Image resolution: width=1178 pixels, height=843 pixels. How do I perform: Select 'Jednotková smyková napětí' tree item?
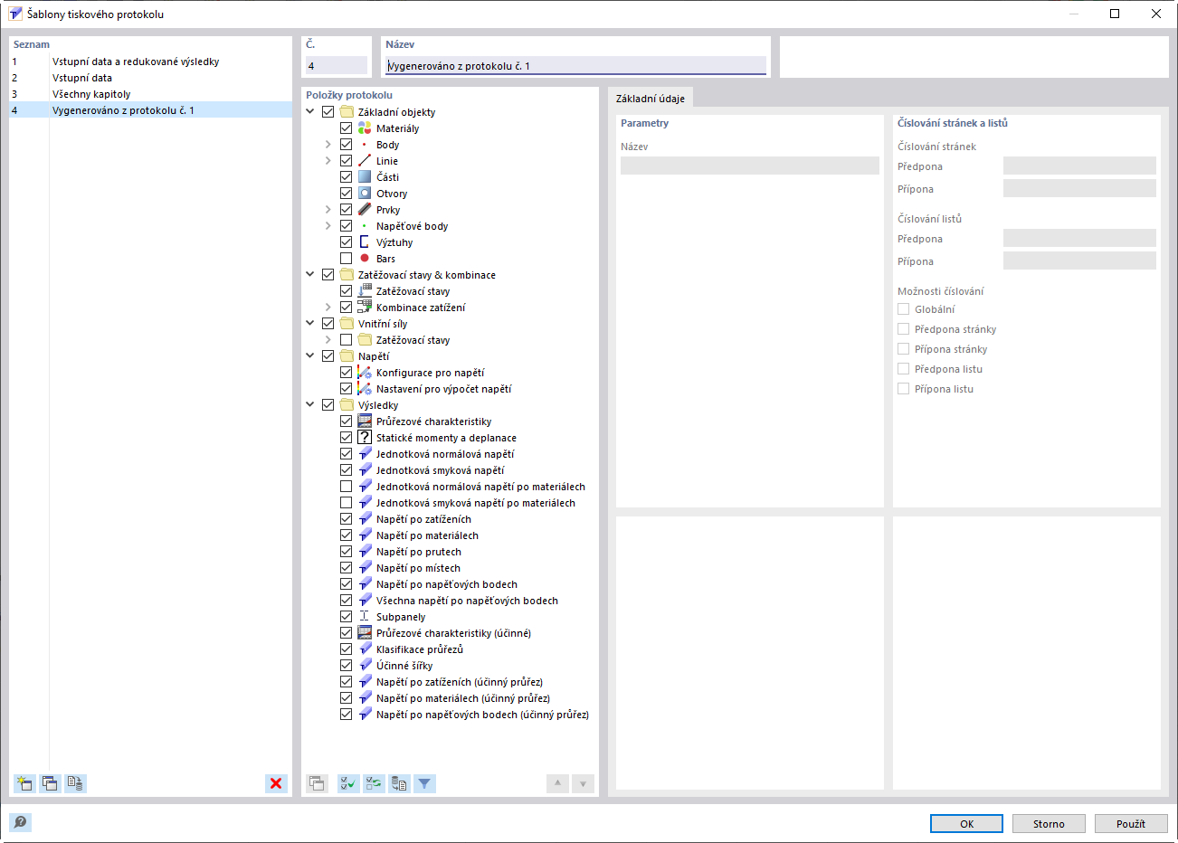click(x=440, y=470)
